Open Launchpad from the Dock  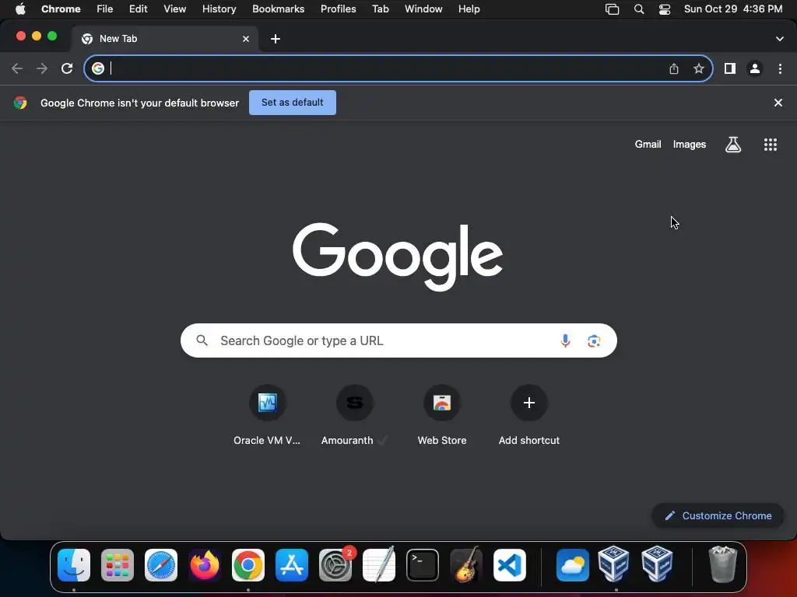click(x=118, y=565)
